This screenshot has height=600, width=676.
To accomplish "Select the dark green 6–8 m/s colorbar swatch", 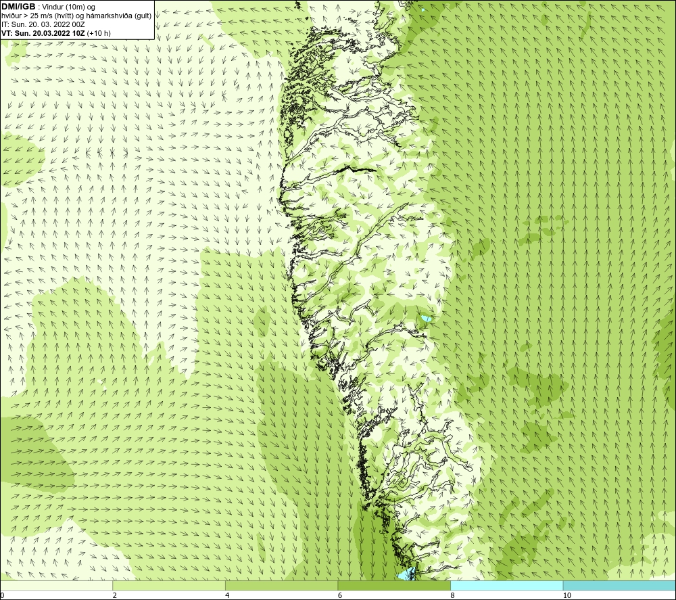I will pyautogui.click(x=394, y=585).
